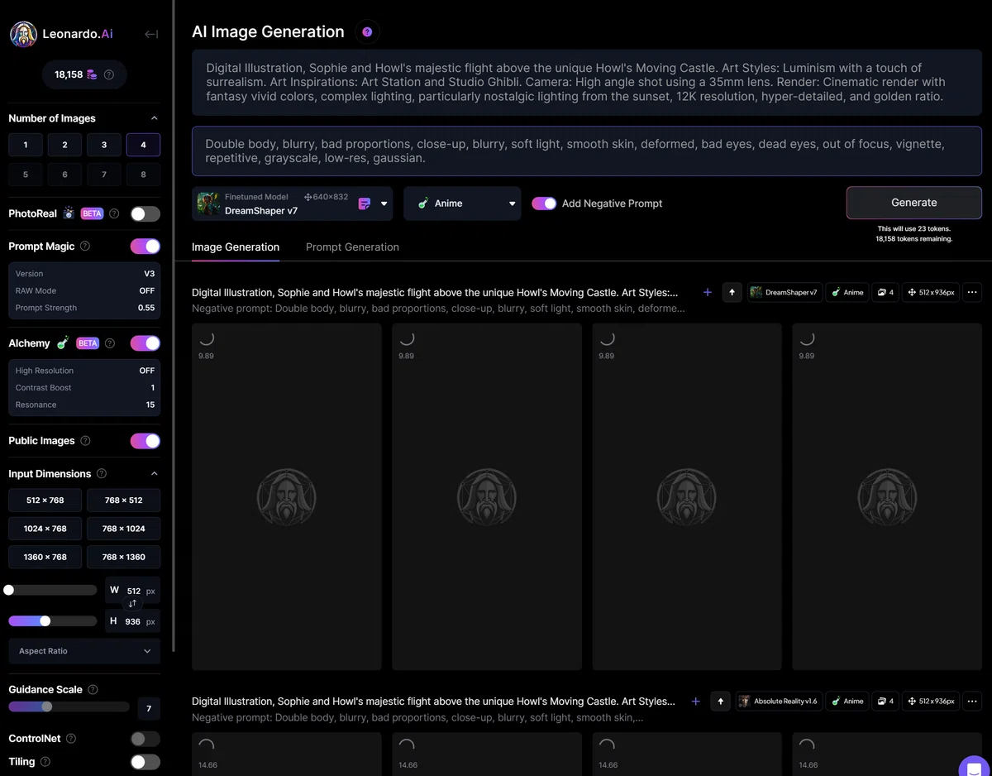The image size is (992, 776).
Task: Turn on the Tiling switch
Action: click(x=145, y=762)
